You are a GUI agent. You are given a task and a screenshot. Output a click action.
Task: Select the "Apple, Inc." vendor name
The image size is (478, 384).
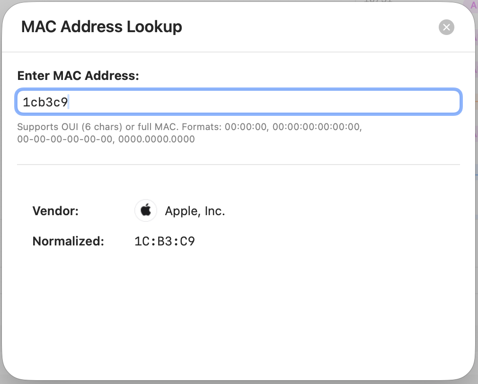pos(195,211)
